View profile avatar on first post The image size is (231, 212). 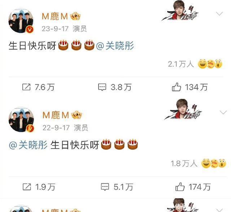(21, 21)
